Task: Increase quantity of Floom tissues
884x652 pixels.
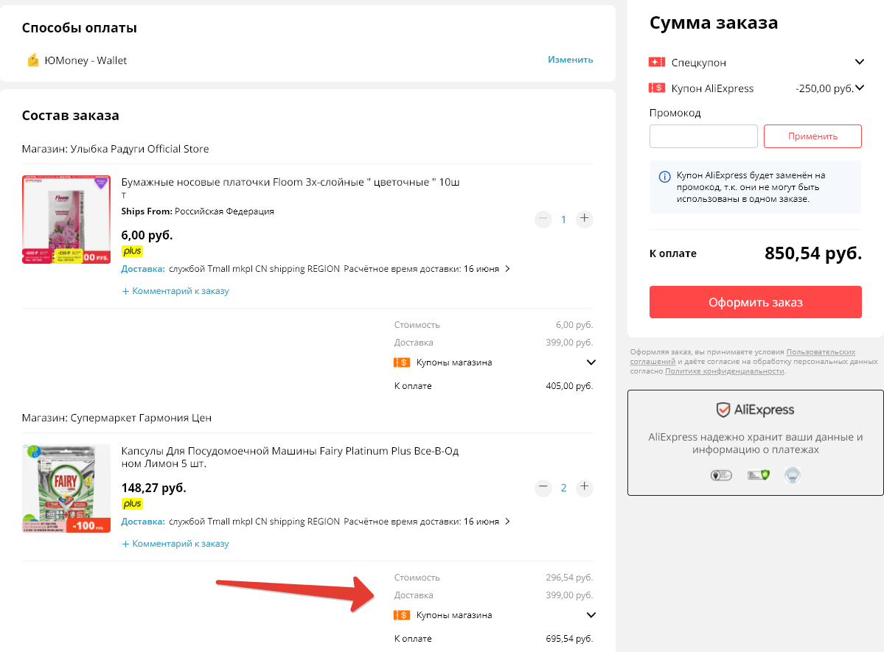Action: click(x=584, y=219)
